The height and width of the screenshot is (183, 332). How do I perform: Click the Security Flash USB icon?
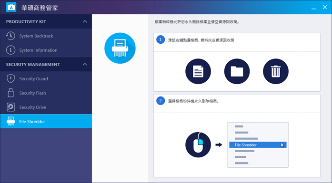click(x=10, y=93)
